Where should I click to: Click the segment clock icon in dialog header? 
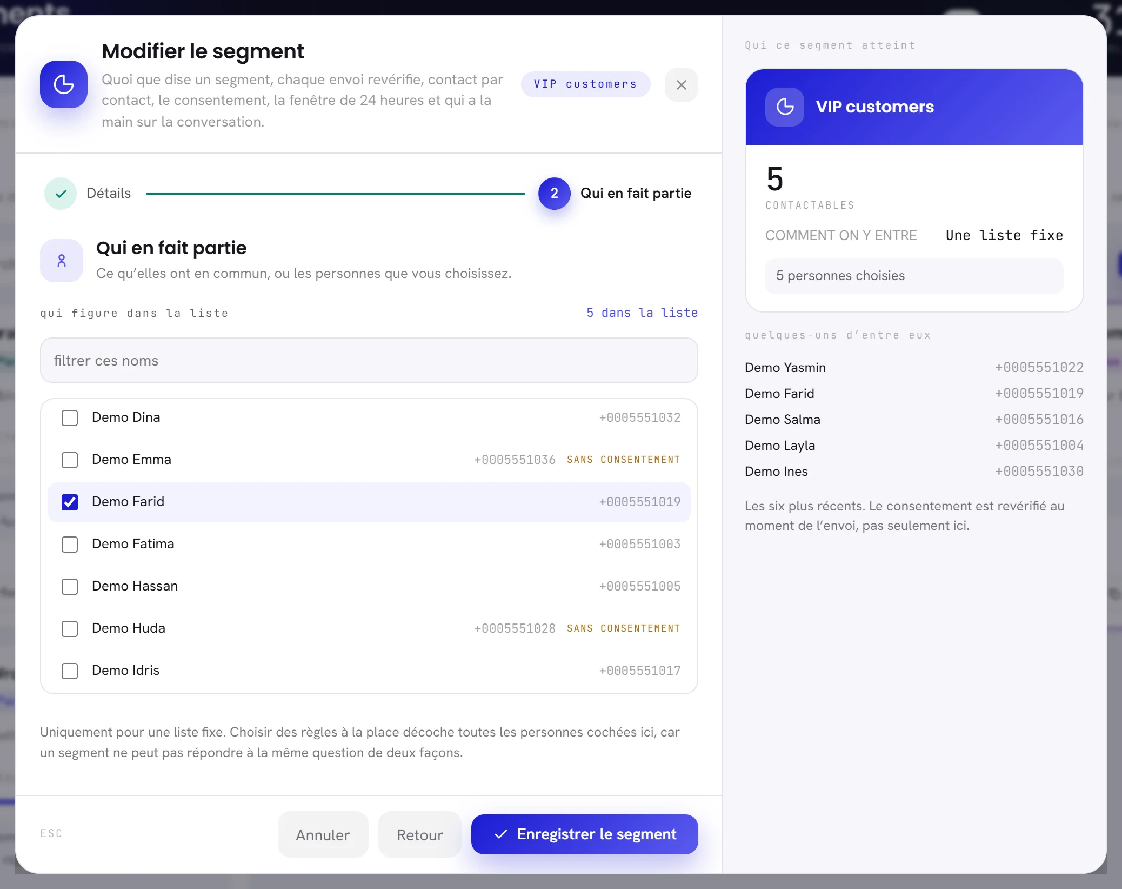click(x=64, y=84)
